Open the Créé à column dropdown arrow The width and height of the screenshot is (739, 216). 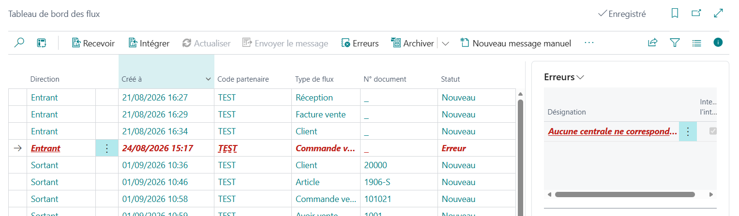pos(208,79)
